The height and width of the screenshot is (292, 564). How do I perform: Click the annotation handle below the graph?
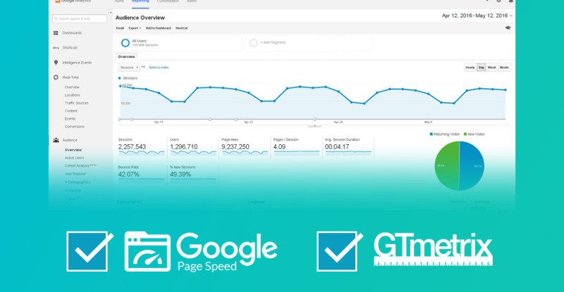(314, 126)
